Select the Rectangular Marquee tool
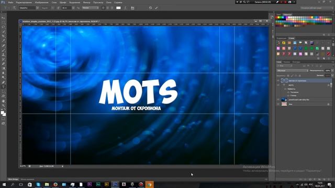Image resolution: width=335 pixels, height=188 pixels. tap(3, 22)
